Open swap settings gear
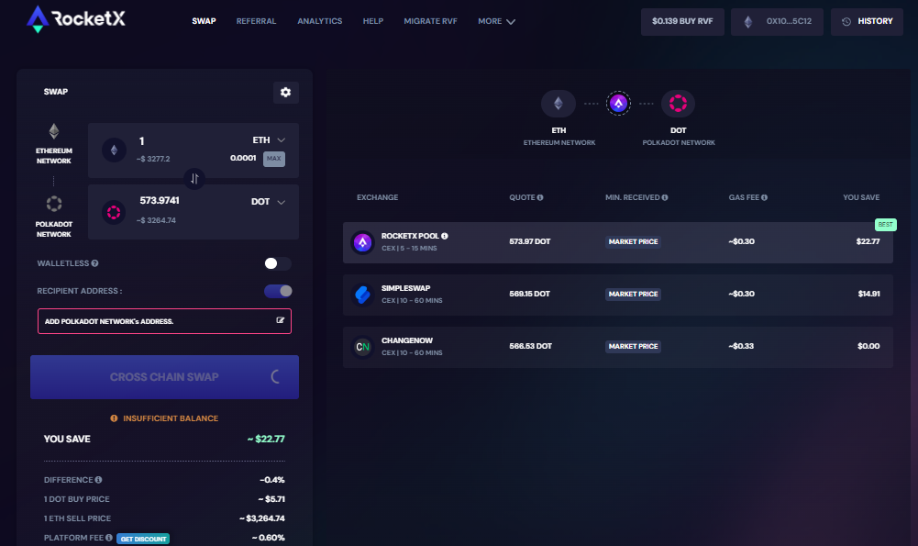Image resolution: width=918 pixels, height=546 pixels. [x=286, y=92]
